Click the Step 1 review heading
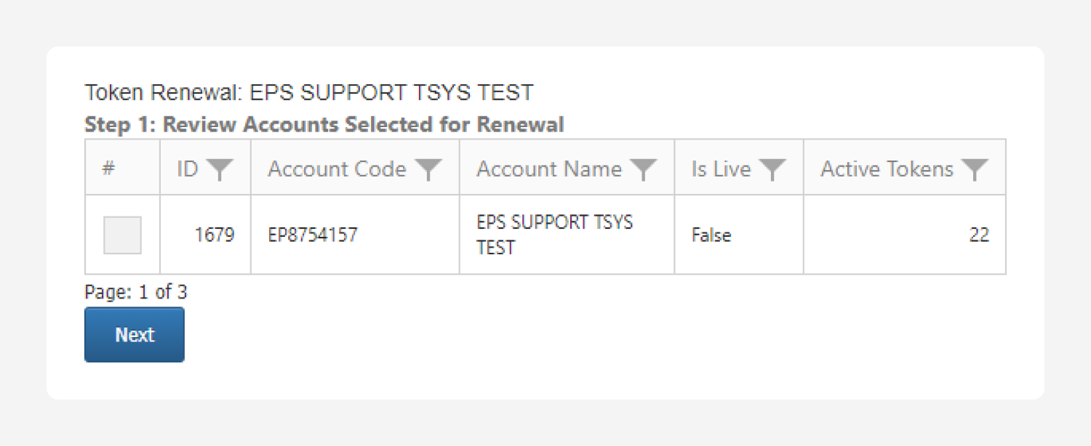 pyautogui.click(x=324, y=124)
